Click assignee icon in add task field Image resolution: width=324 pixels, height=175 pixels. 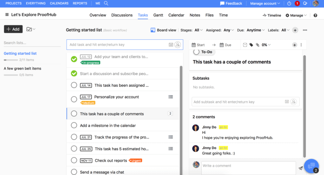coord(178,45)
